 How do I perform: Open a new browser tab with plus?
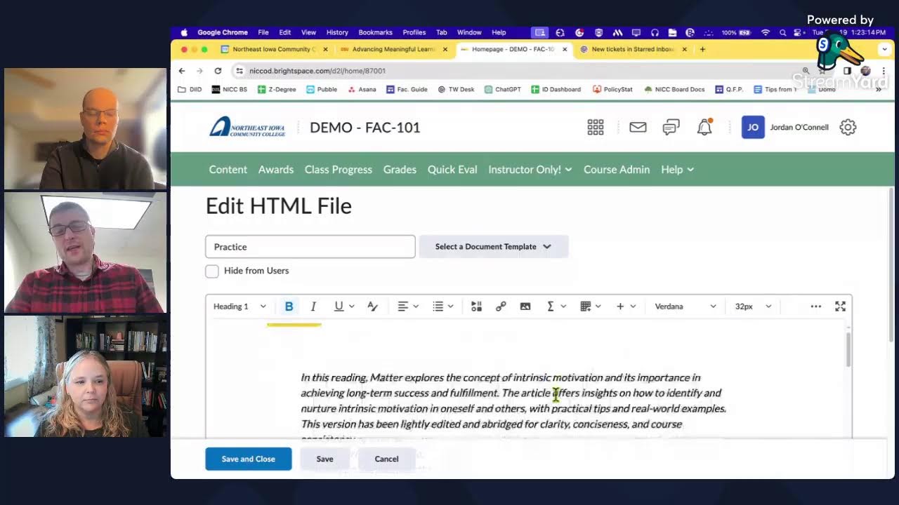[x=702, y=50]
